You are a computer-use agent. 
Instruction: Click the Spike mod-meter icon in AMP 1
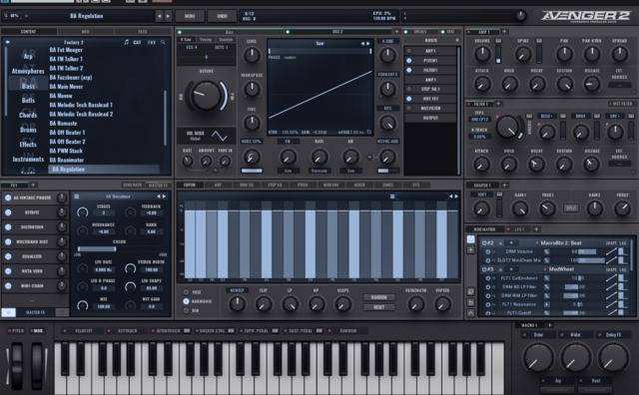point(539,41)
